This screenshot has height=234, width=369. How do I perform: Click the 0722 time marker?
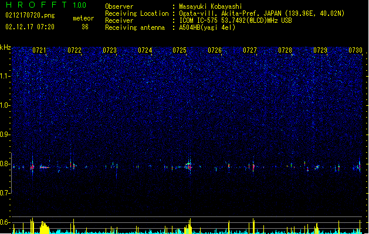click(x=75, y=50)
